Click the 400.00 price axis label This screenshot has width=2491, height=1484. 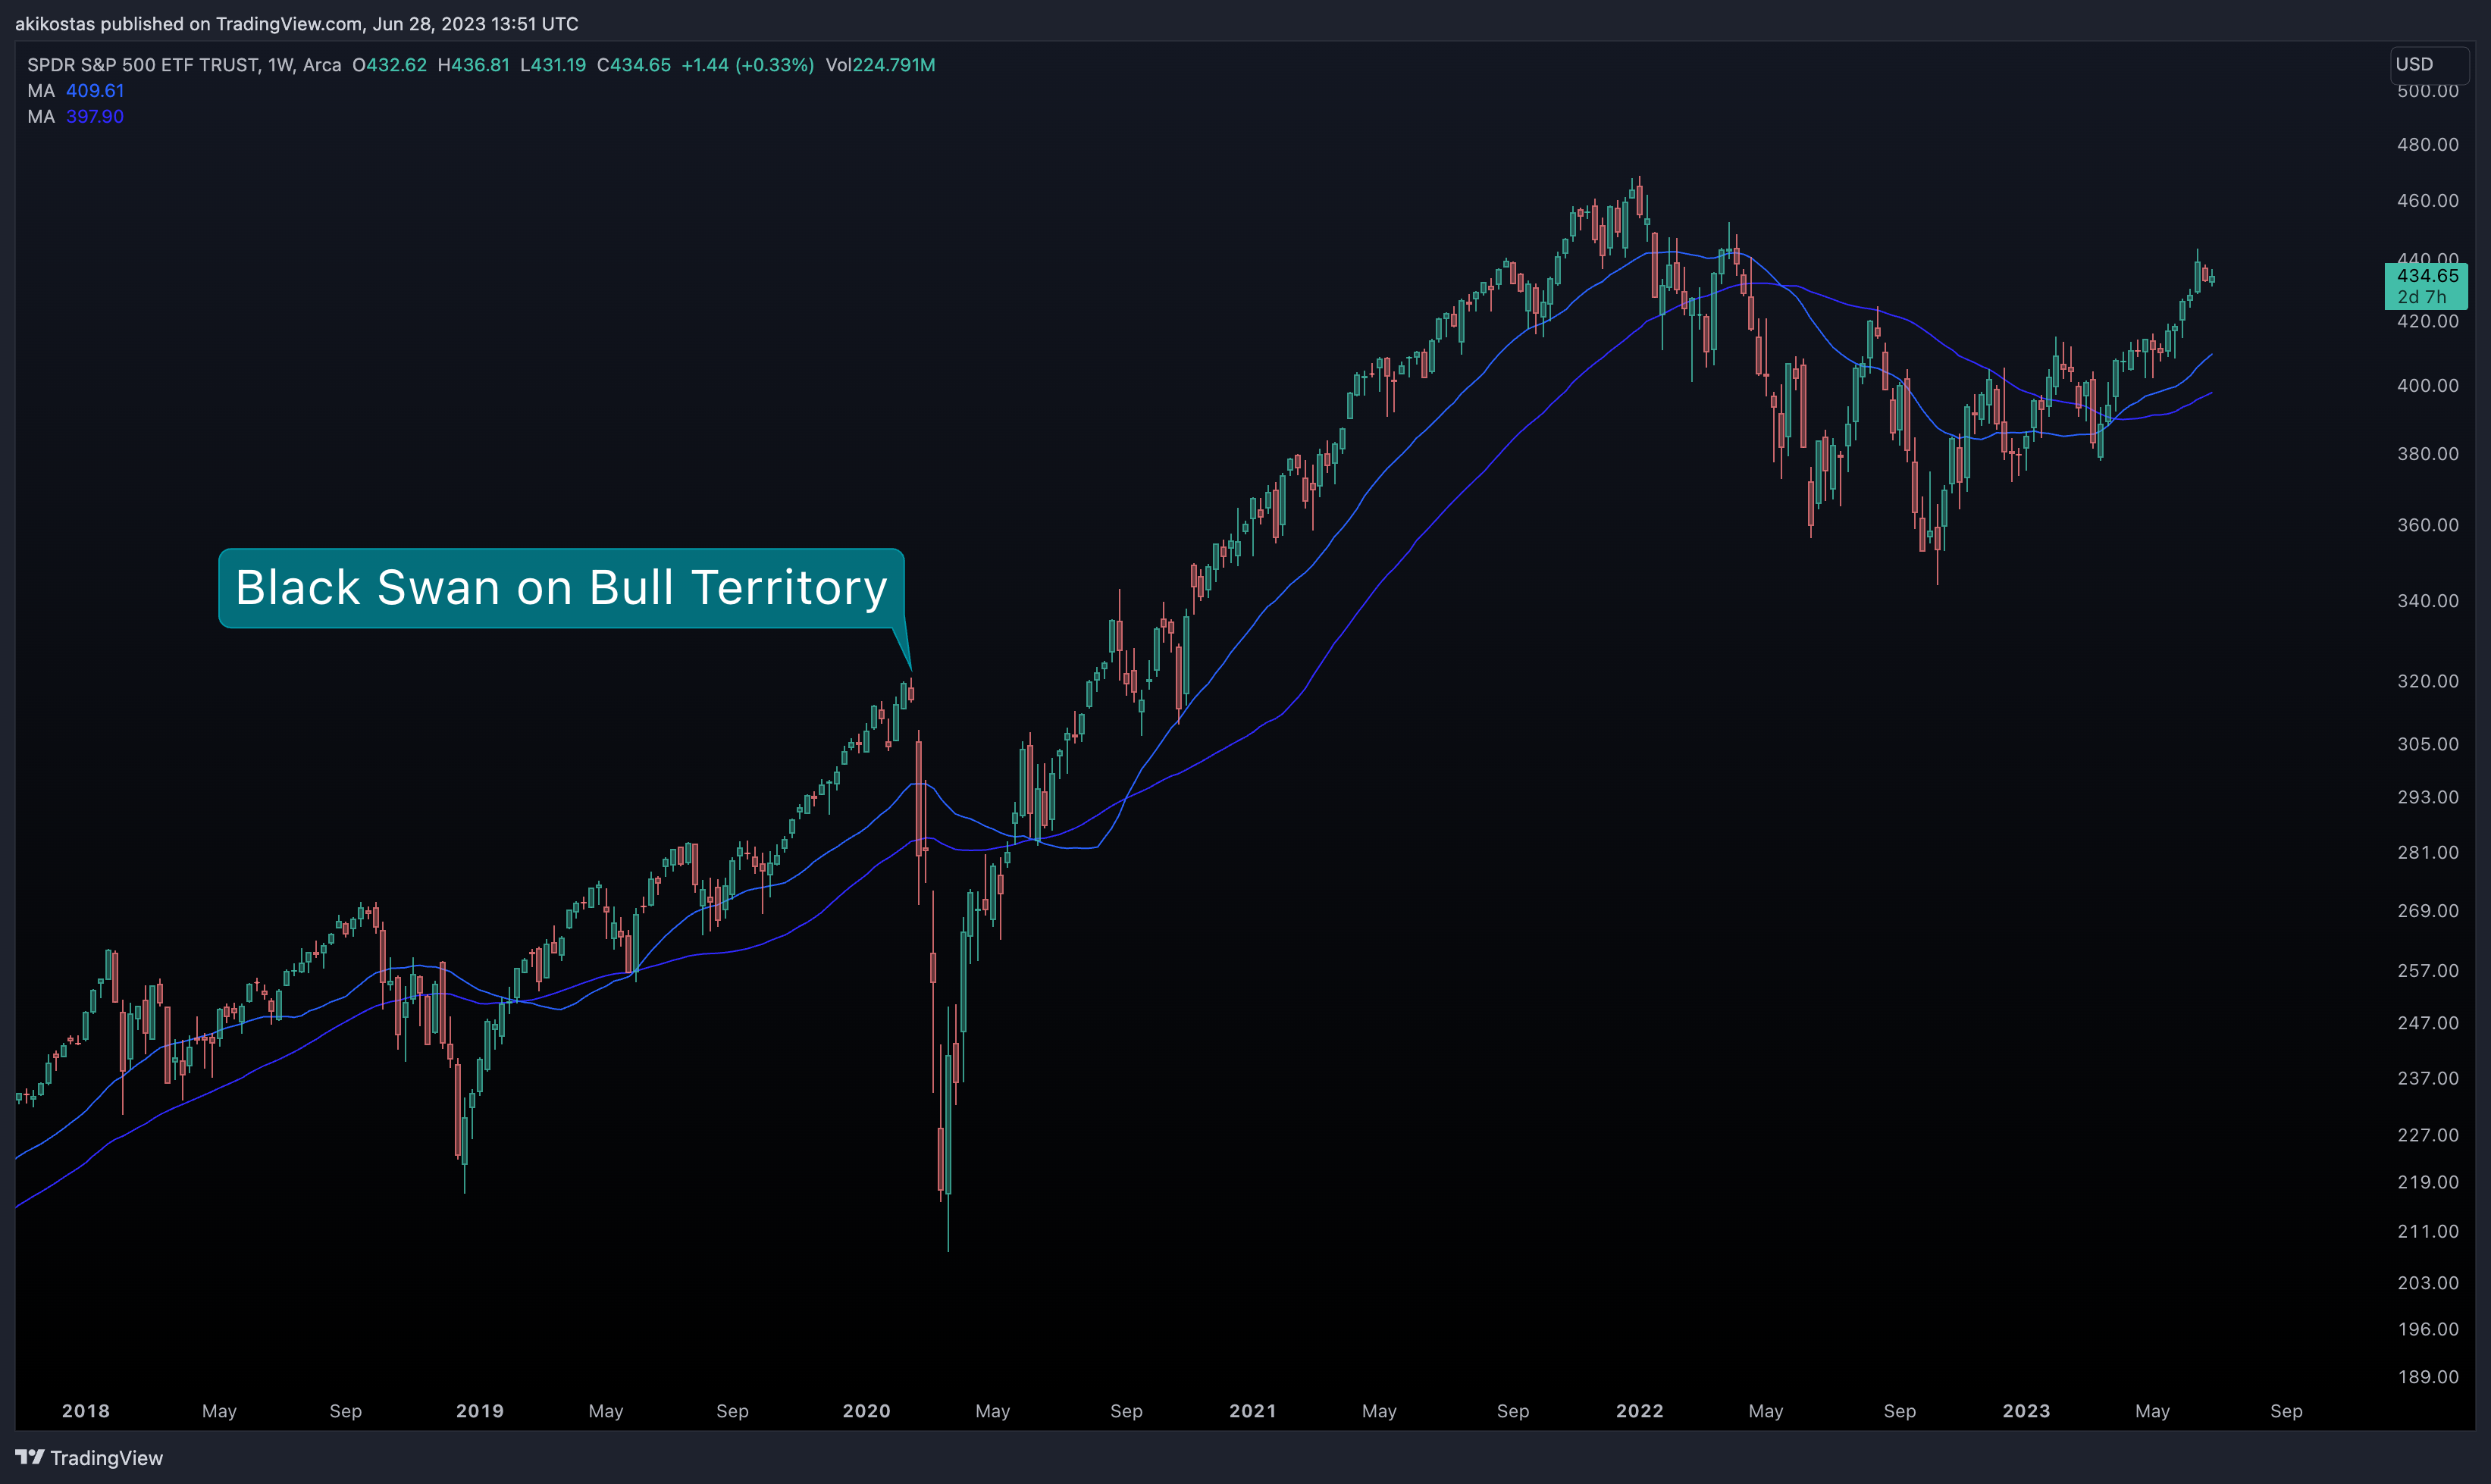pyautogui.click(x=2427, y=386)
